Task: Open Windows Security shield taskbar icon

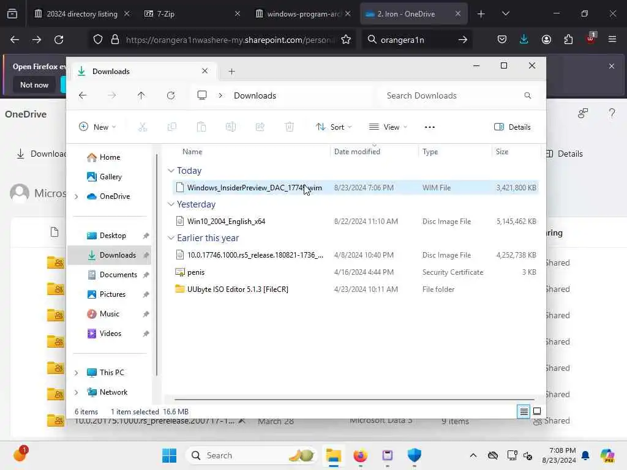Action: [x=415, y=455]
